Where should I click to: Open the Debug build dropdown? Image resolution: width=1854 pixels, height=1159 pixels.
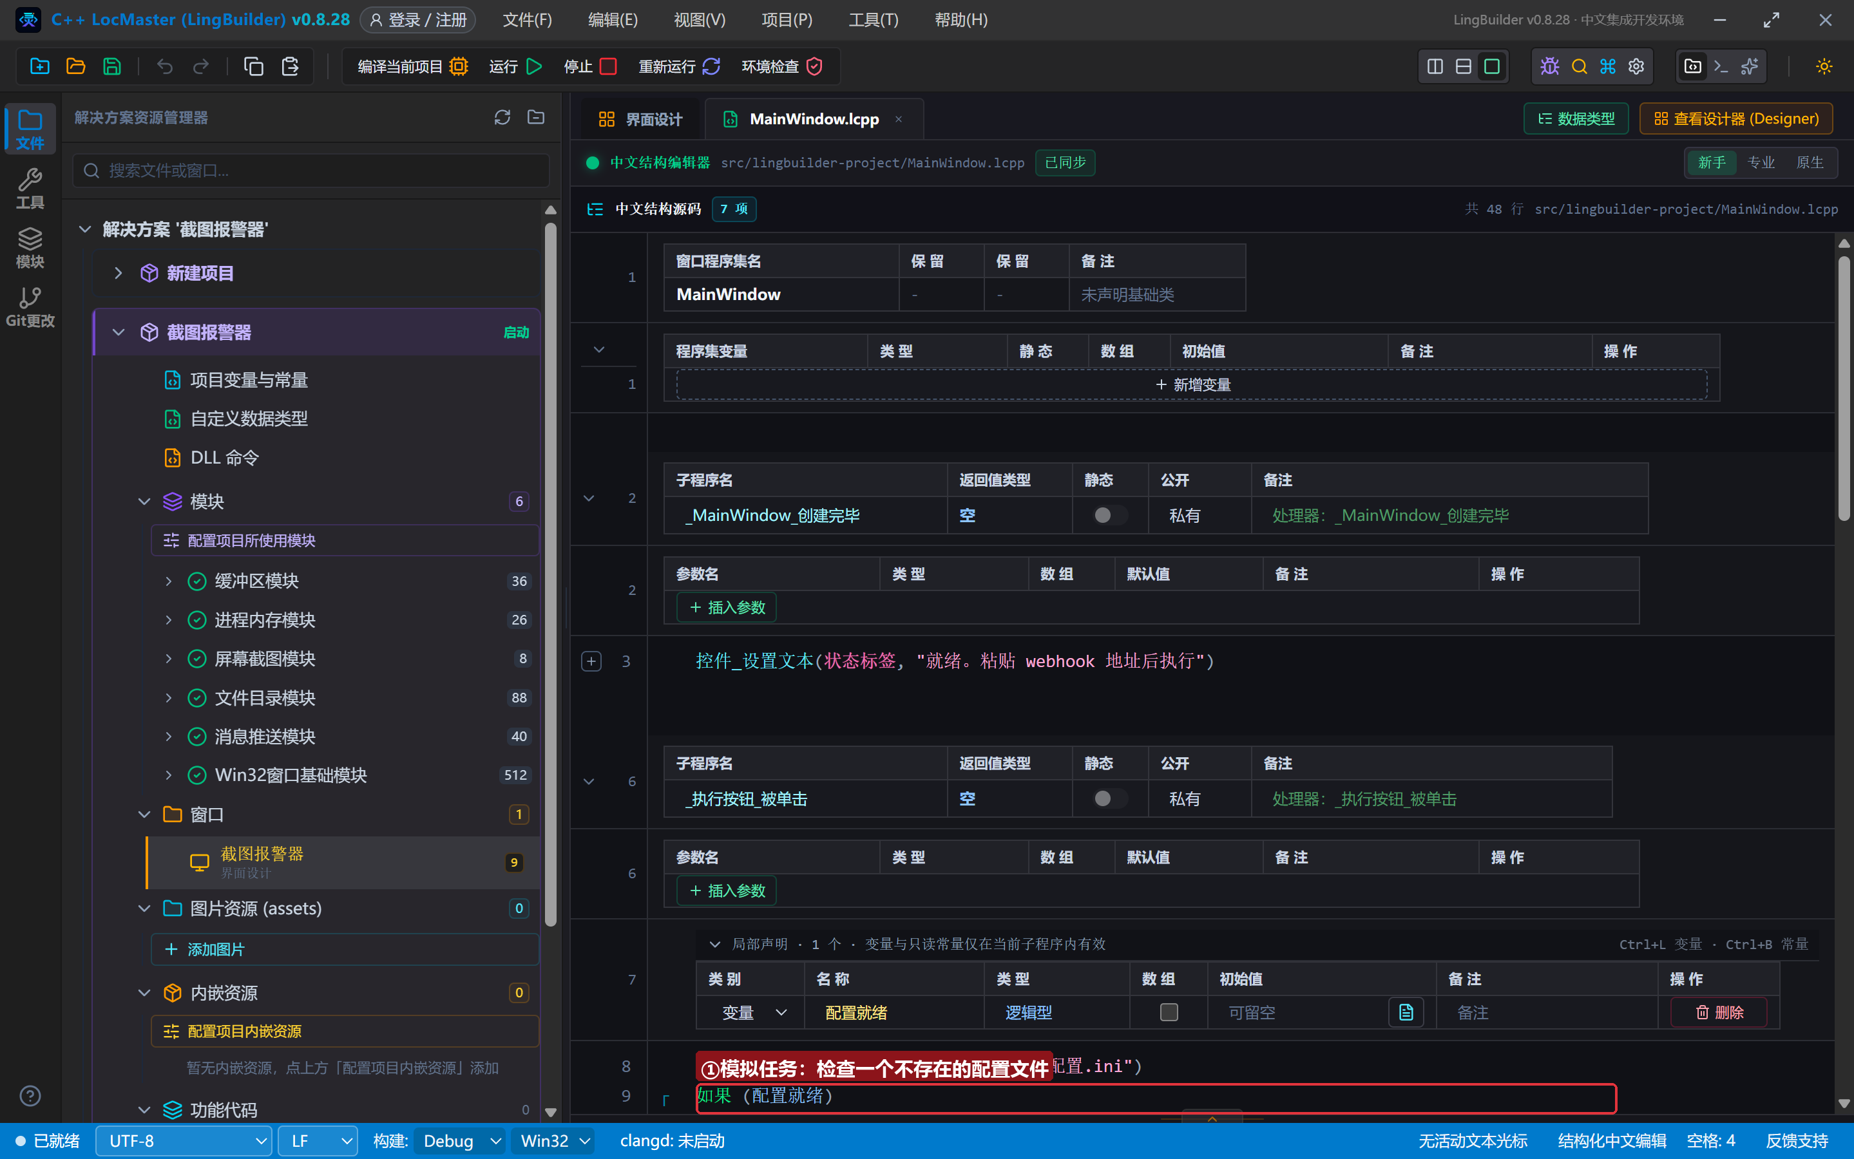[460, 1142]
